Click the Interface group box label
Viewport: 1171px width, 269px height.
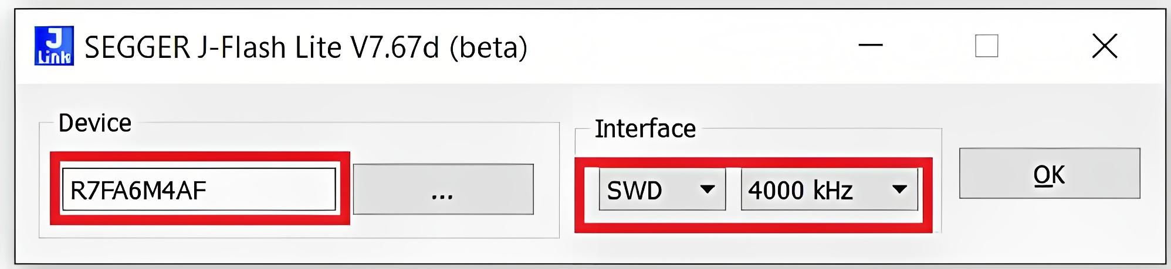click(x=645, y=129)
